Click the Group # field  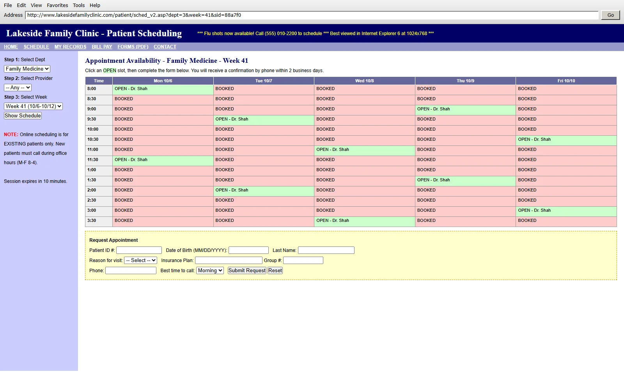click(303, 261)
